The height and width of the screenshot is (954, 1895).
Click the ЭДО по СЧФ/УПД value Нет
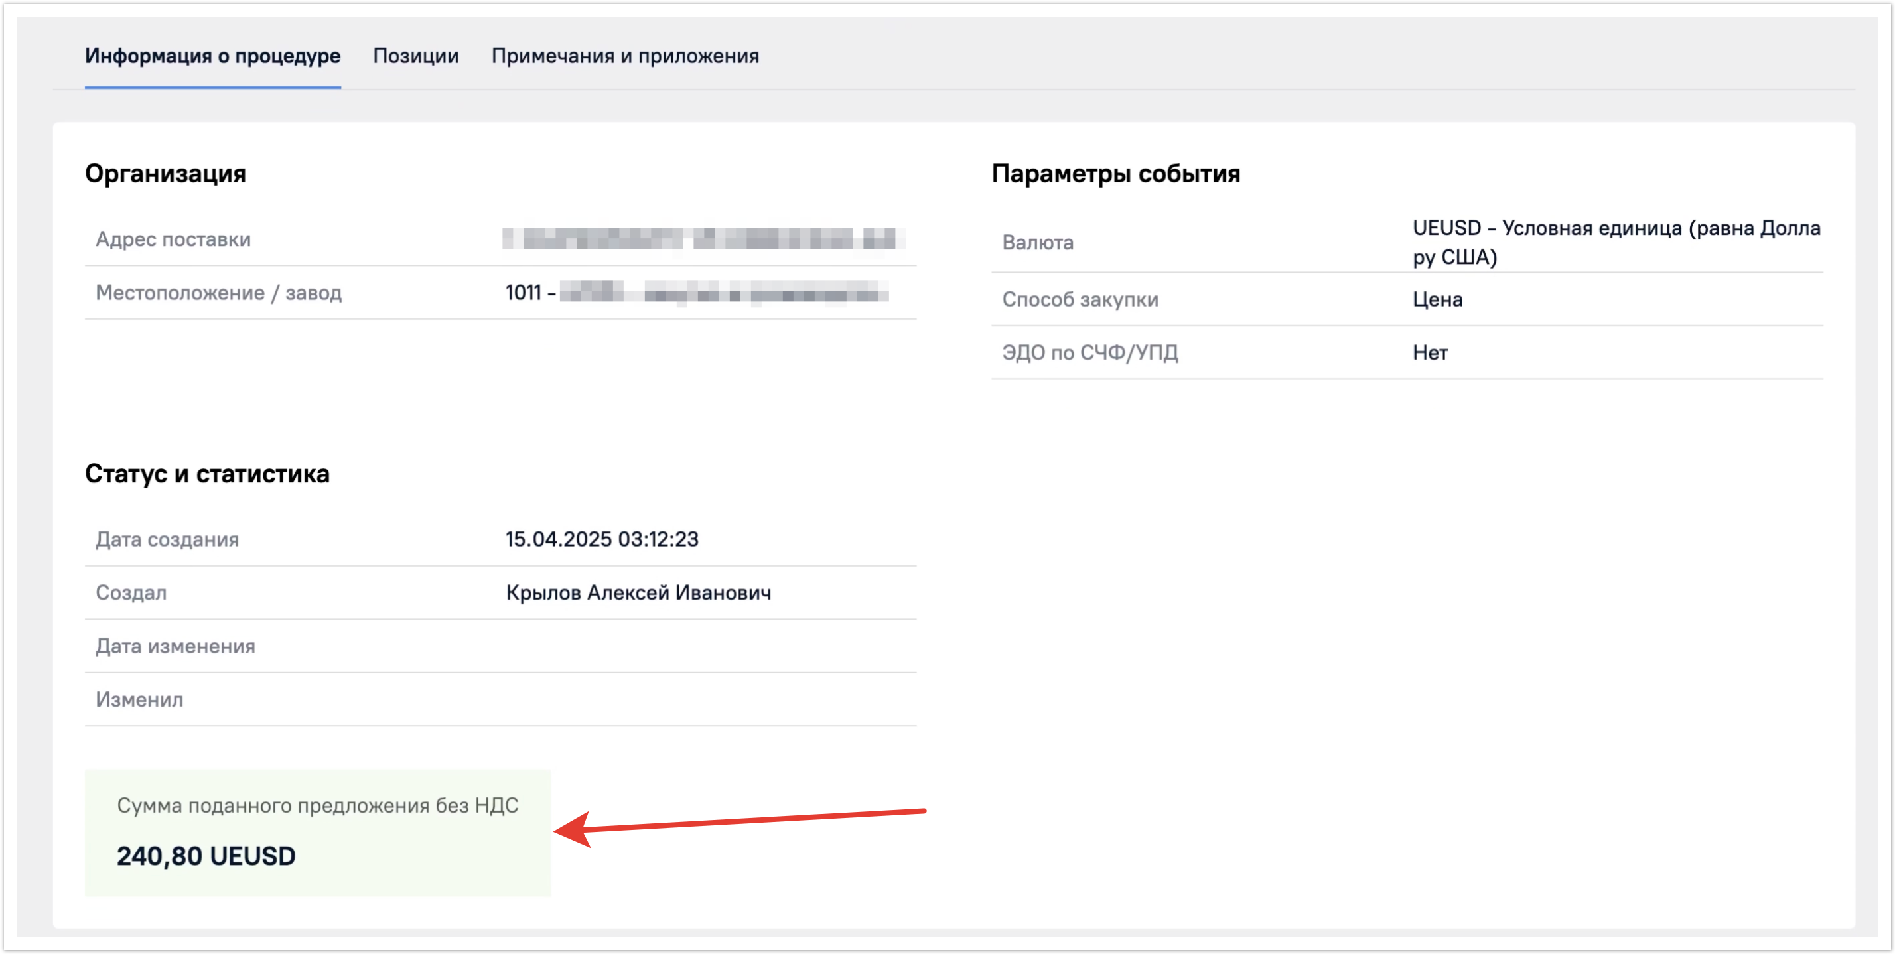click(x=1429, y=353)
